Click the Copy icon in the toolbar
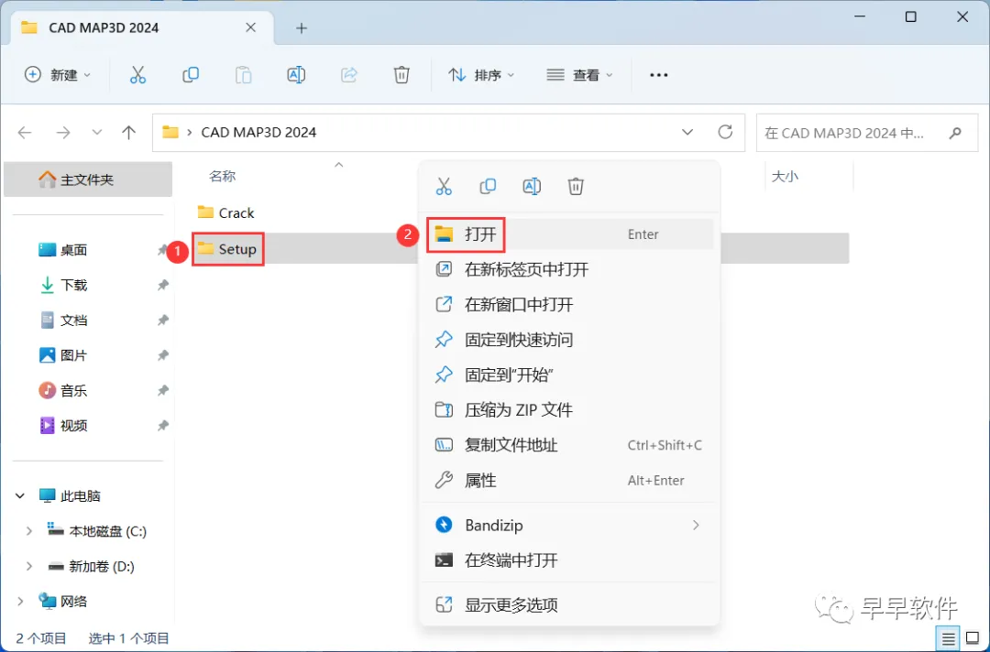This screenshot has width=990, height=652. [190, 75]
